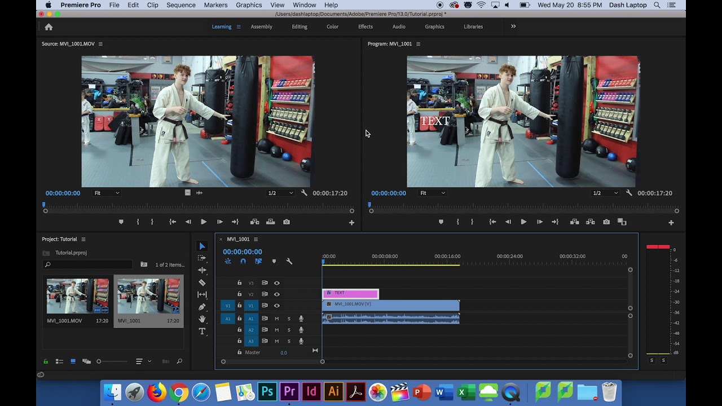Open Program playback resolution 1/2 dropdown
Screen dimensions: 722x406
[x=605, y=193]
